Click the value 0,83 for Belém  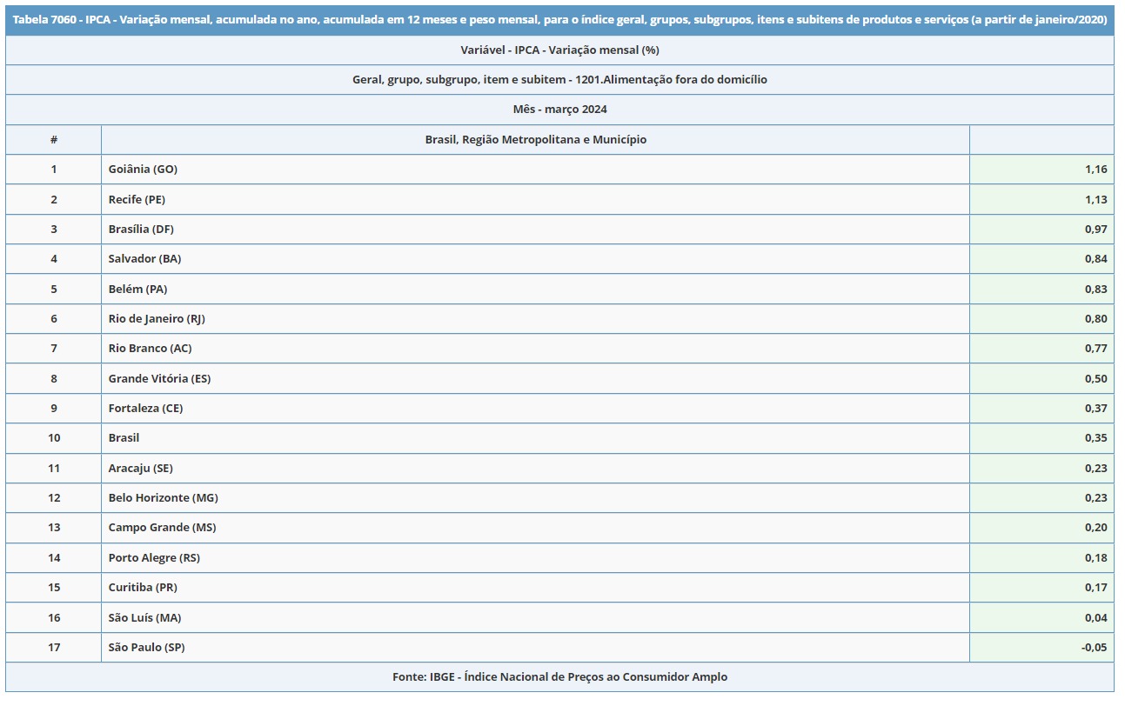point(1095,289)
